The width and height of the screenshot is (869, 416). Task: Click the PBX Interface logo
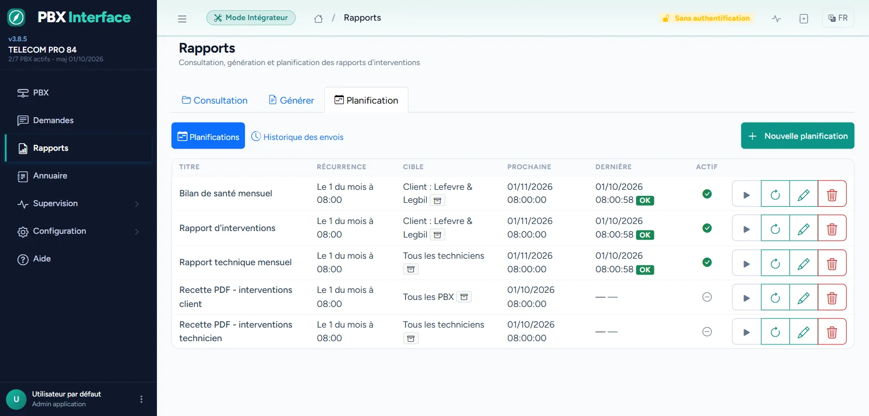click(69, 17)
